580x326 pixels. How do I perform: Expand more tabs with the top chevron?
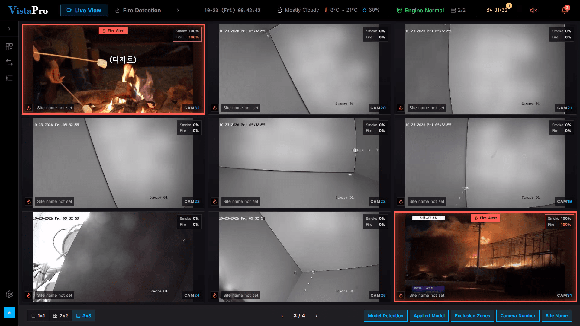point(178,10)
